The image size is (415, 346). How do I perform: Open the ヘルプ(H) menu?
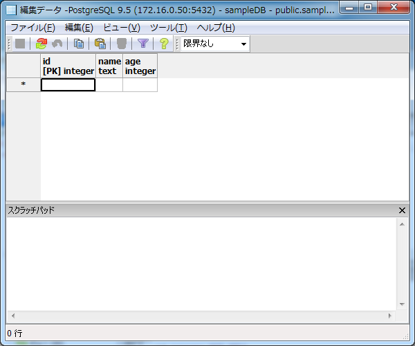pyautogui.click(x=216, y=28)
